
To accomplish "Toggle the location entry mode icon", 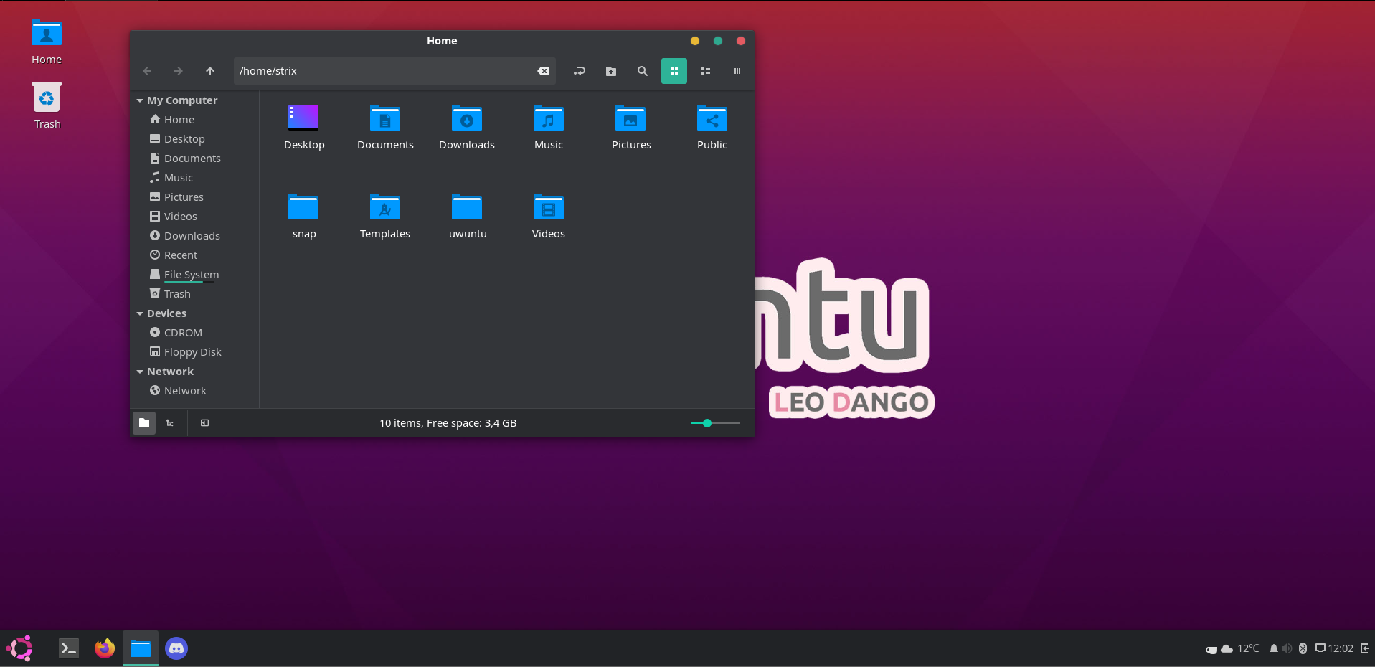I will click(579, 71).
